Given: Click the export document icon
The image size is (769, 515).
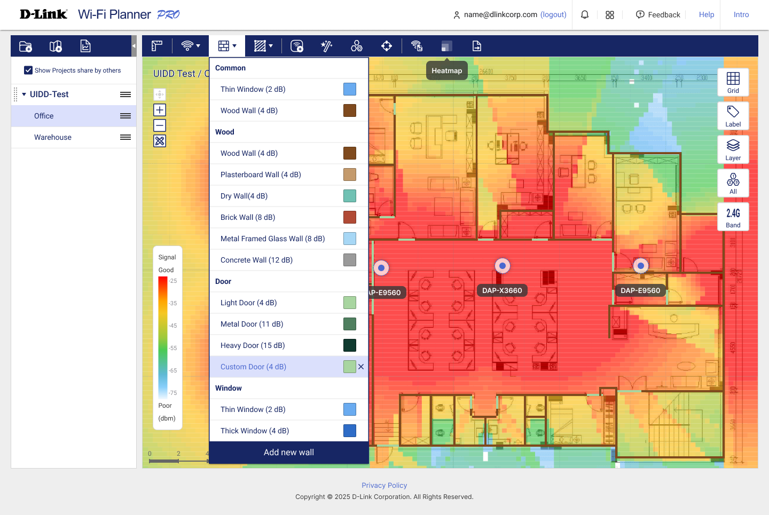Looking at the screenshot, I should pos(477,46).
